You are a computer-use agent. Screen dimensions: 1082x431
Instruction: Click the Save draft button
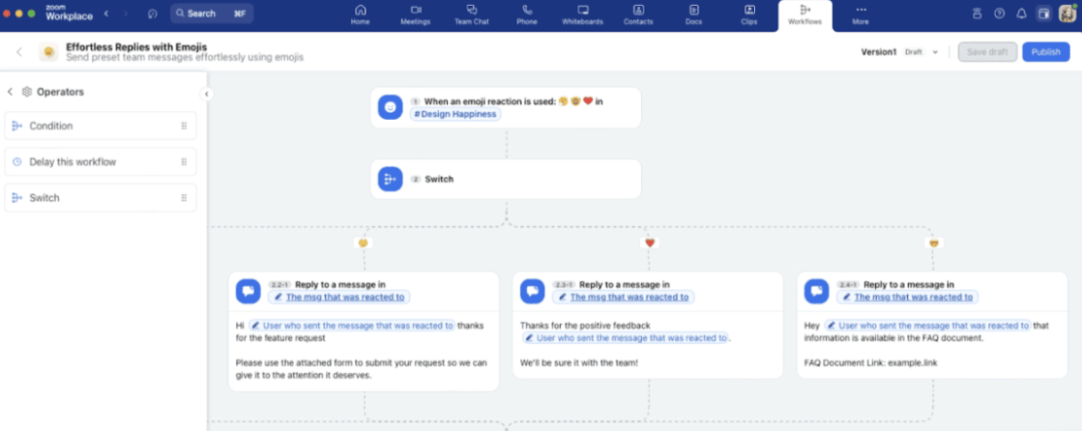tap(987, 52)
